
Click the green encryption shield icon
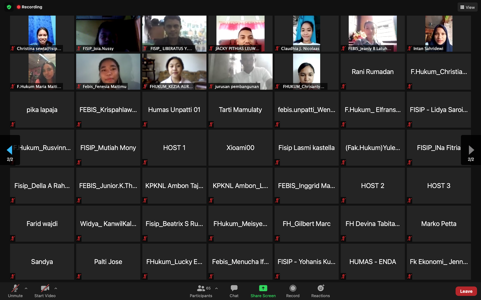(9, 7)
